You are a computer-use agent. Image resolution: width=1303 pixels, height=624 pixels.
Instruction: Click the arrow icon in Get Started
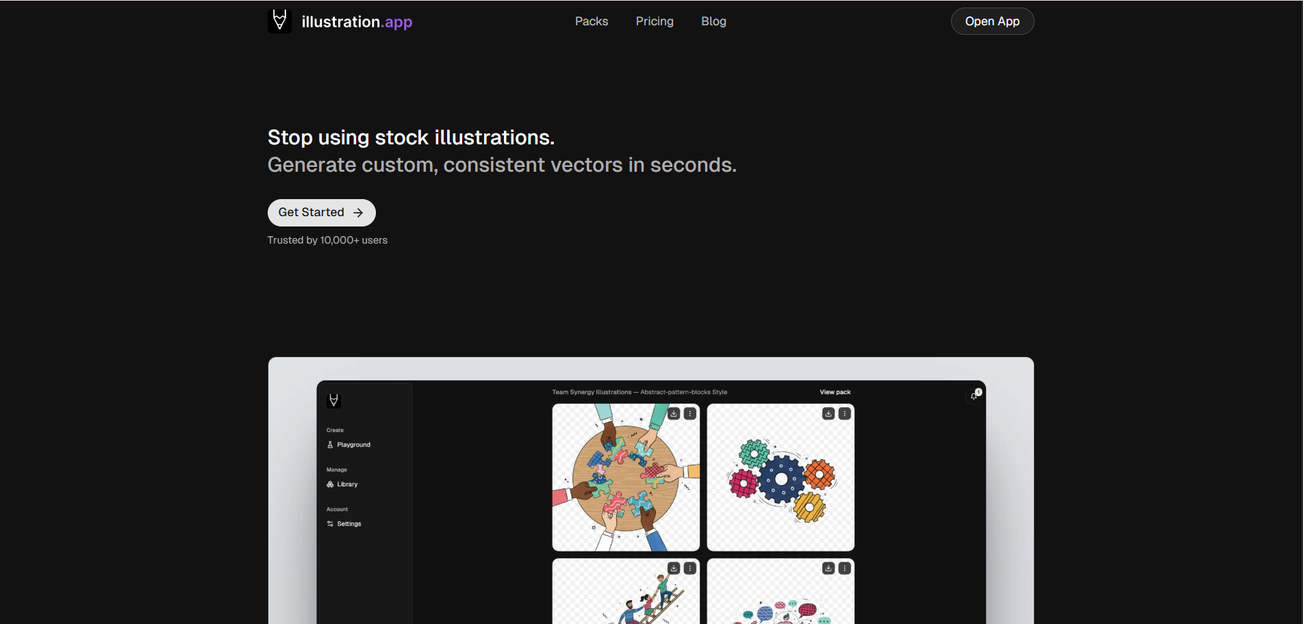[358, 213]
